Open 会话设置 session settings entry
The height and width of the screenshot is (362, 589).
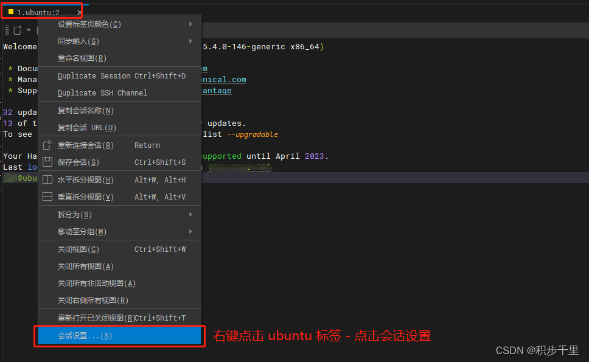tap(119, 336)
